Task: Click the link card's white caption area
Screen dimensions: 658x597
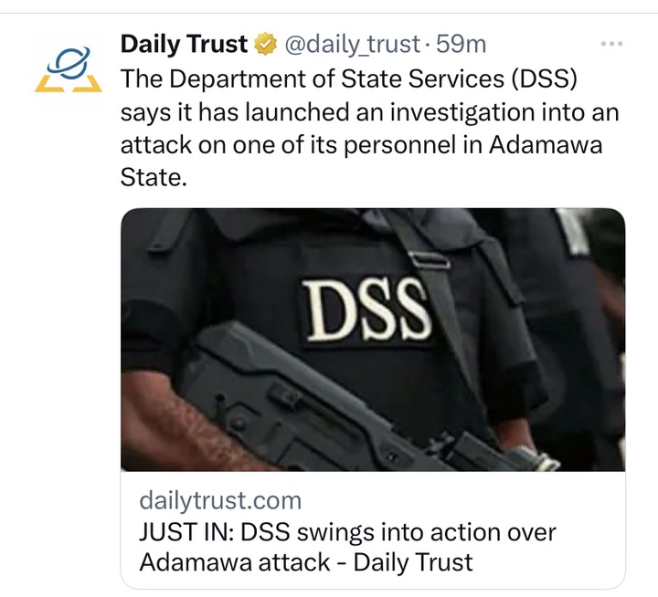Action: coord(373,530)
